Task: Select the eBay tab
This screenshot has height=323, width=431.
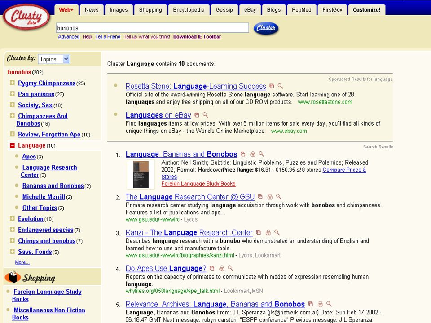Action: [x=250, y=10]
